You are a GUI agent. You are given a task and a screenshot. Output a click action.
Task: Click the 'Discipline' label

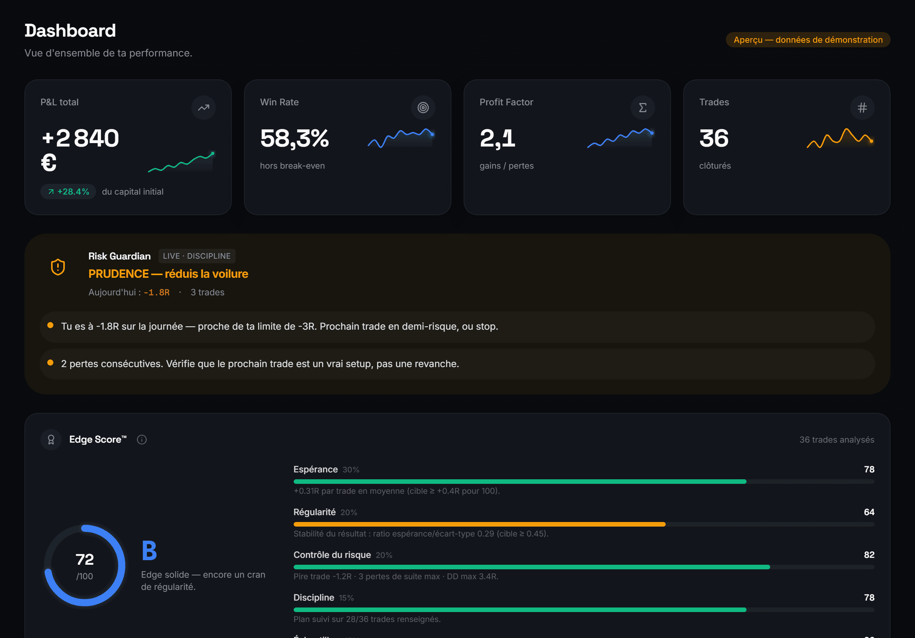pos(314,597)
